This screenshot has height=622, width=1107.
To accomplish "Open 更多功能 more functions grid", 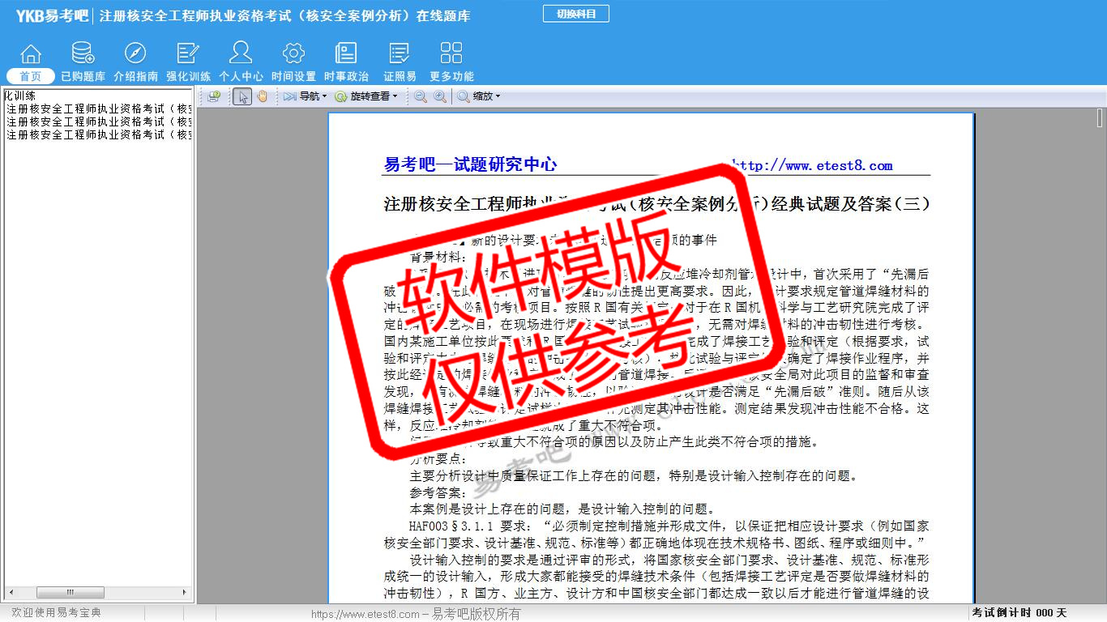I will pos(451,62).
